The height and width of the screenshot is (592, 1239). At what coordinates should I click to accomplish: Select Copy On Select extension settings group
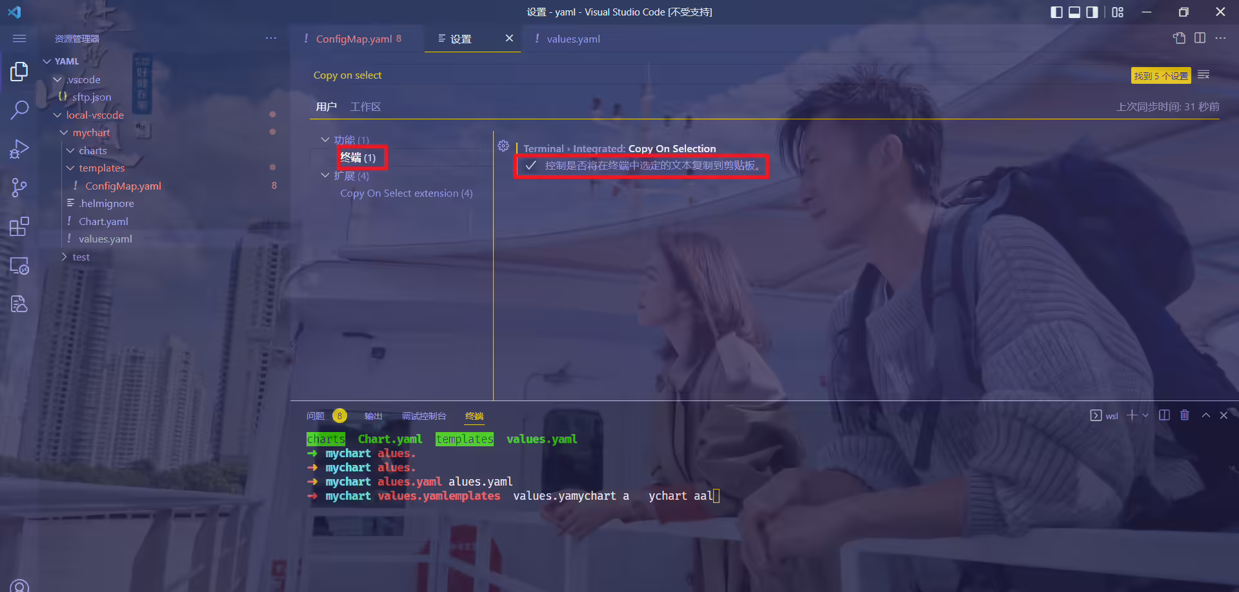(x=406, y=193)
